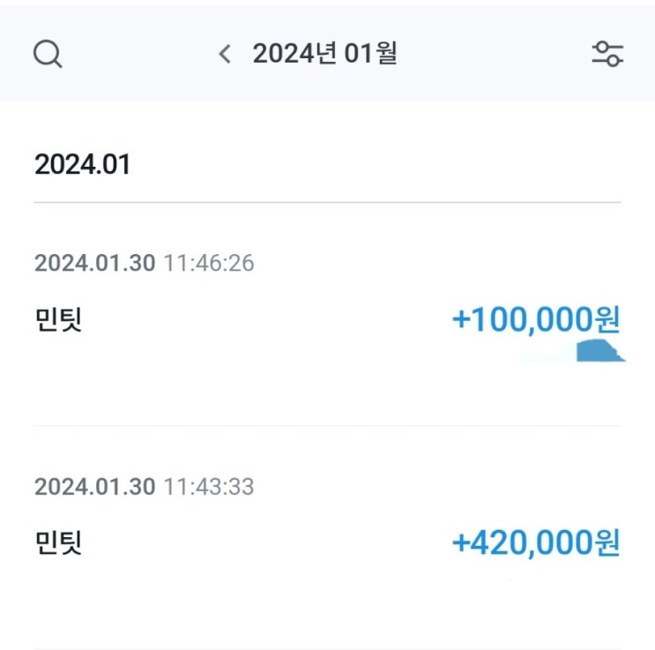Image resolution: width=655 pixels, height=650 pixels.
Task: Open the 민팃 transaction at 11:46:26
Action: click(58, 319)
